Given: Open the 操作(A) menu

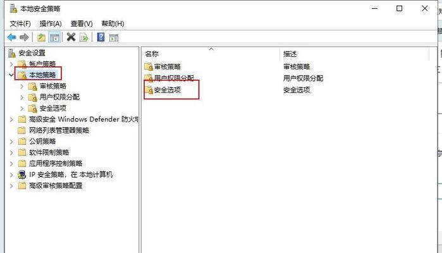Looking at the screenshot, I should pos(51,23).
